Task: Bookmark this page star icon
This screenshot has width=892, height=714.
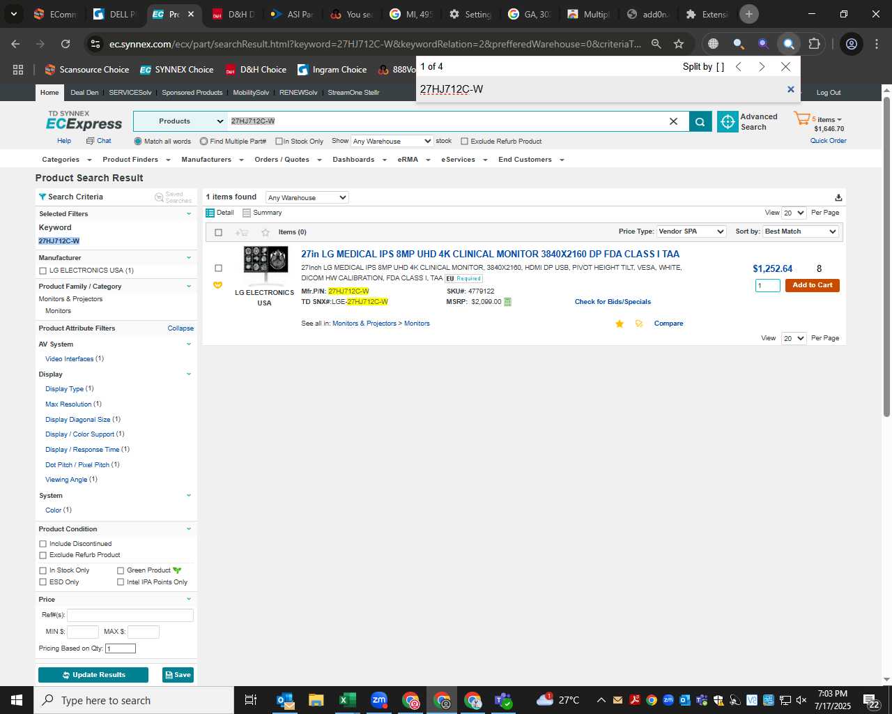Action: click(x=679, y=44)
